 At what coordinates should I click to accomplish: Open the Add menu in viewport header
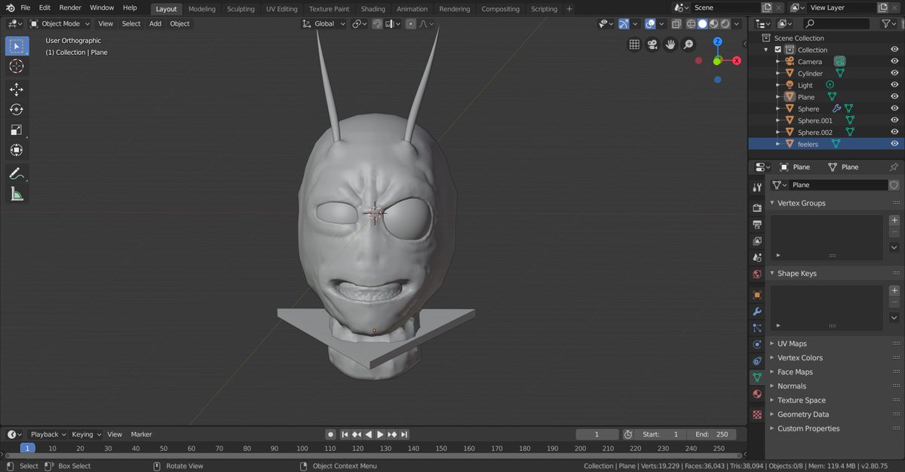coord(155,23)
